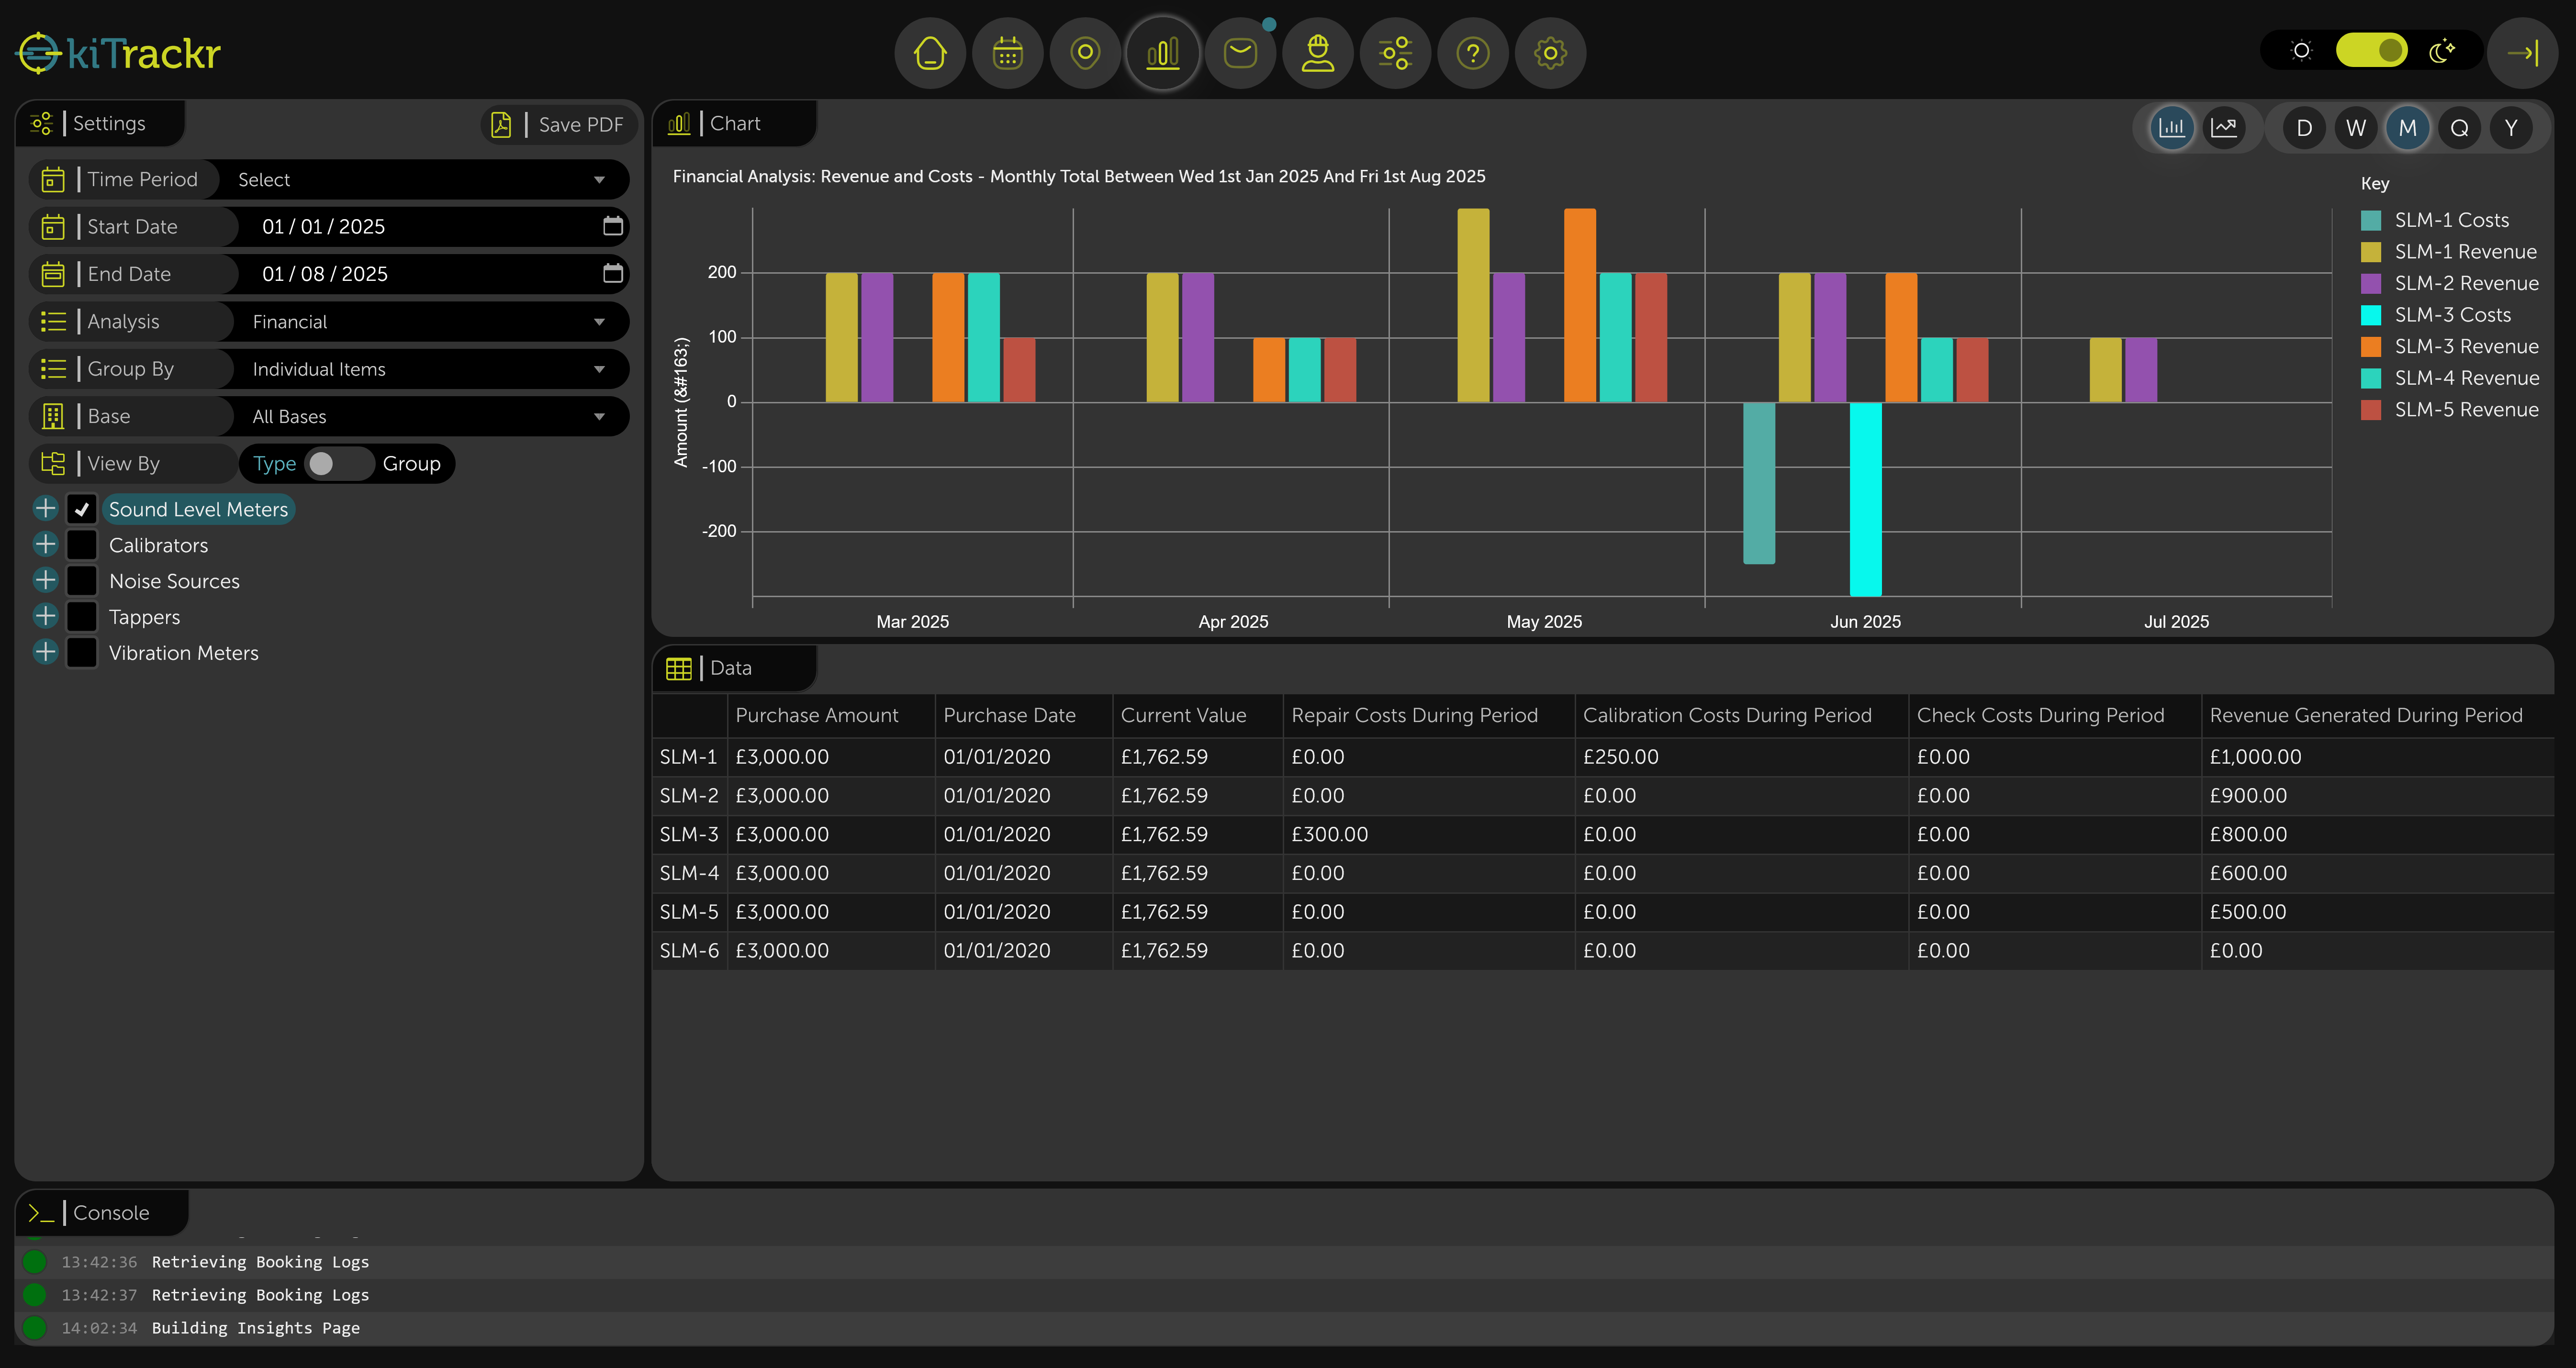Open the location tracking icon
Image resolution: width=2576 pixels, height=1368 pixels.
pos(1085,52)
